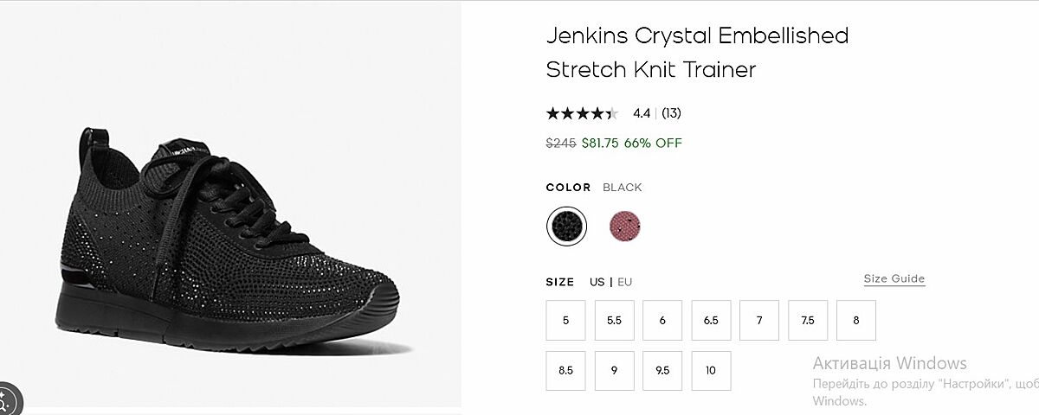Click the star rating icons

pos(582,113)
